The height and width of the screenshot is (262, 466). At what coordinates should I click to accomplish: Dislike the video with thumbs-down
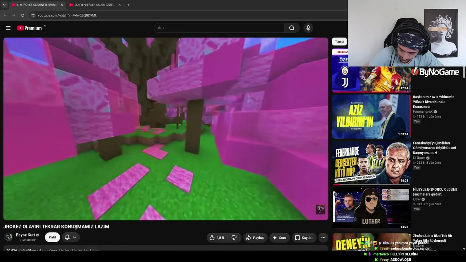click(234, 238)
